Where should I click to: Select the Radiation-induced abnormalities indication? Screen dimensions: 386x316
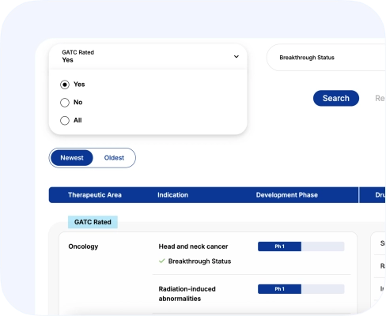(187, 294)
